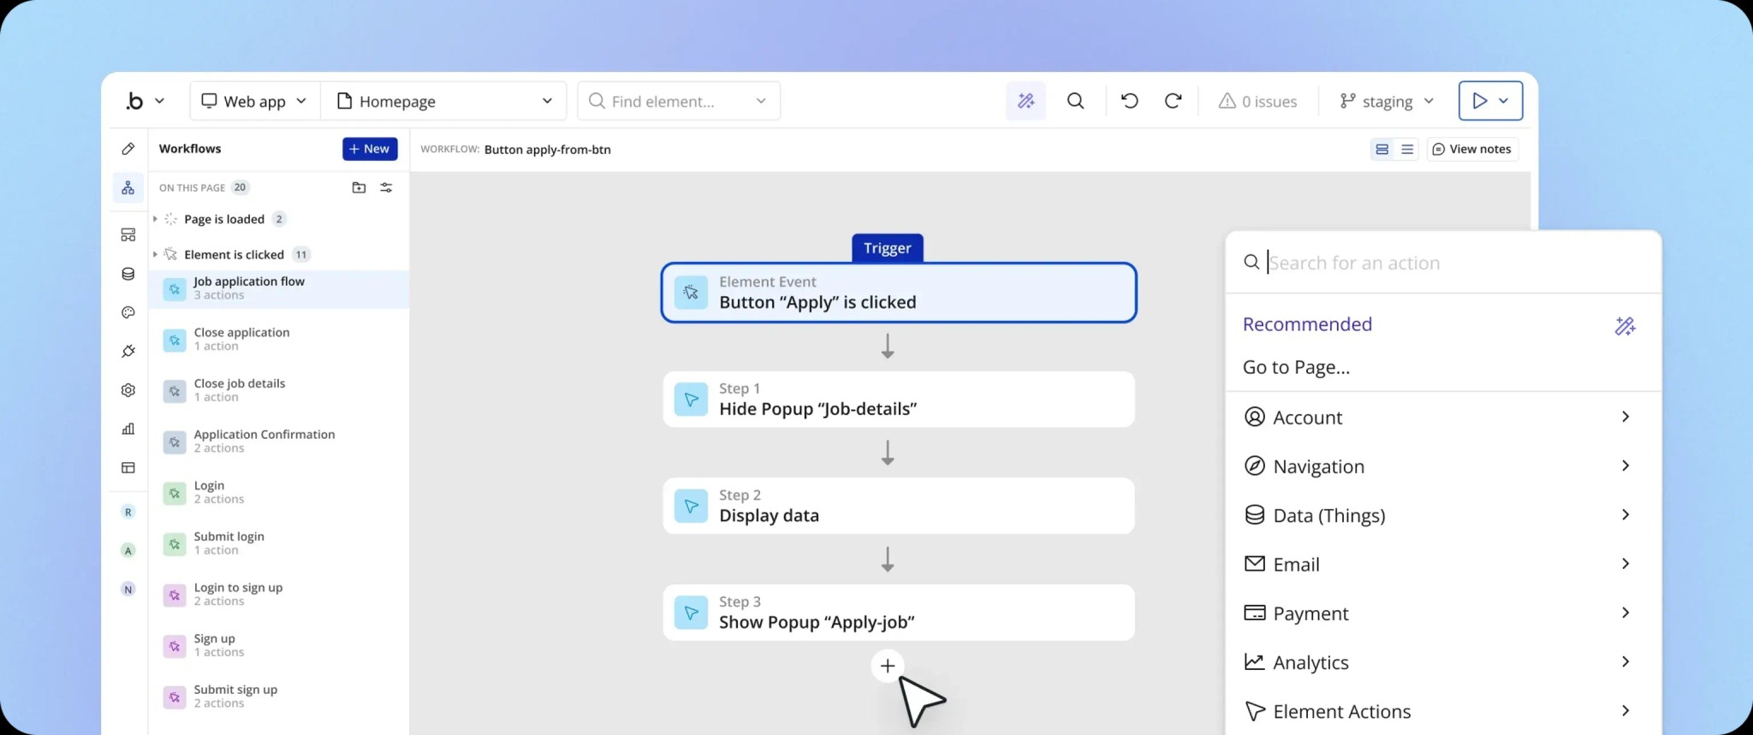Expand the Data (Things) action category

[x=1443, y=515]
